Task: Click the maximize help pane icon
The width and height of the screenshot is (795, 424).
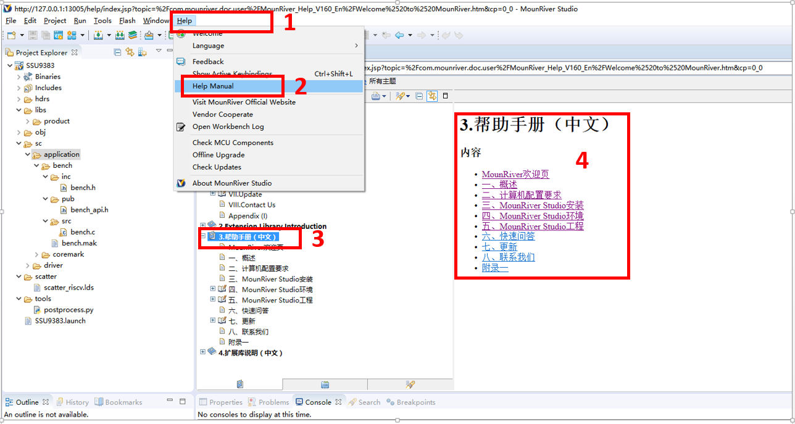Action: coord(446,96)
